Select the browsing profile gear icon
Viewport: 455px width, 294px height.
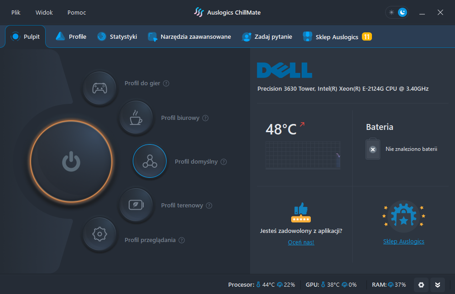pyautogui.click(x=99, y=234)
